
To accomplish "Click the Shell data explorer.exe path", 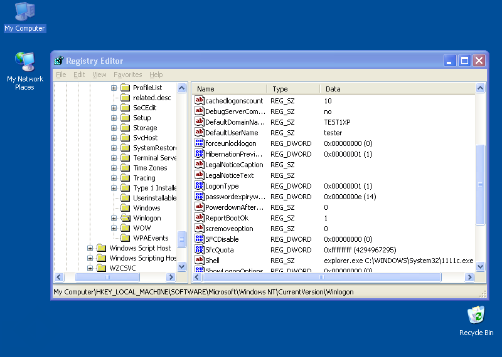I will 398,261.
